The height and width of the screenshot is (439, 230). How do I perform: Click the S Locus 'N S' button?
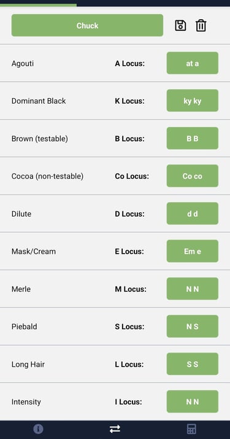(x=193, y=326)
